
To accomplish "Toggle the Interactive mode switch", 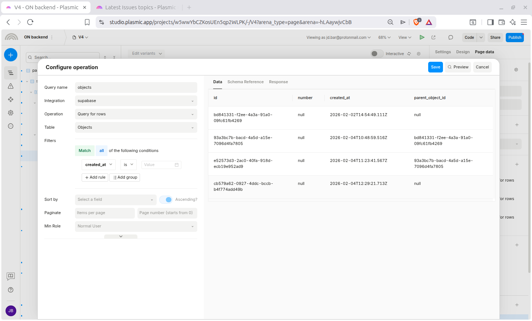I will (377, 54).
